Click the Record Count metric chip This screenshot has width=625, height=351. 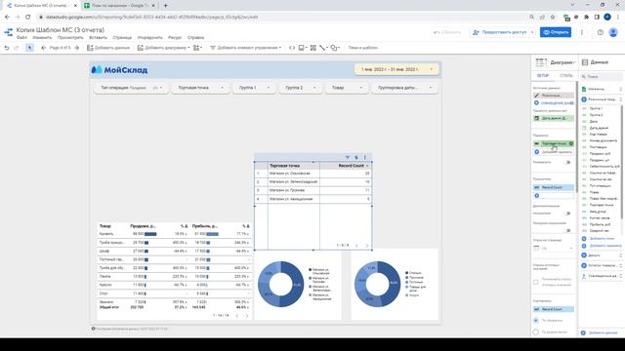pos(554,187)
